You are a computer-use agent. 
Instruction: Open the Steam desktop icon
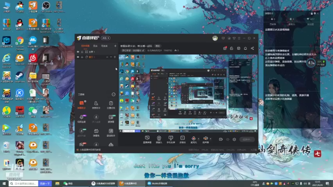click(20, 77)
